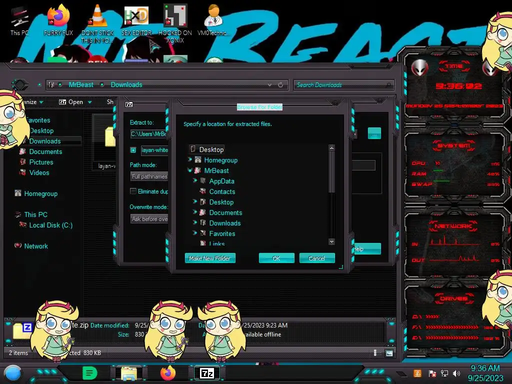
Task: Open Downloads in Explorer sidebar
Action: (x=44, y=141)
